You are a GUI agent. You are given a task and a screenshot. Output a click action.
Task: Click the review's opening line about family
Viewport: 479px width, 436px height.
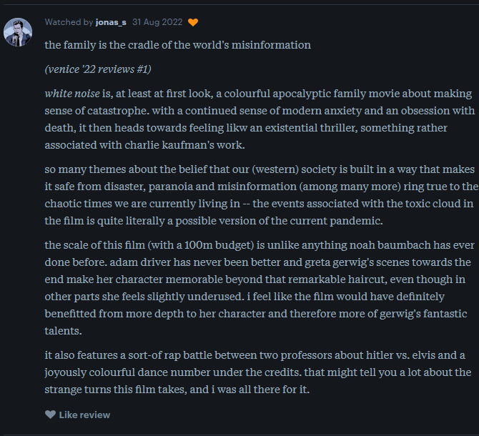click(177, 45)
